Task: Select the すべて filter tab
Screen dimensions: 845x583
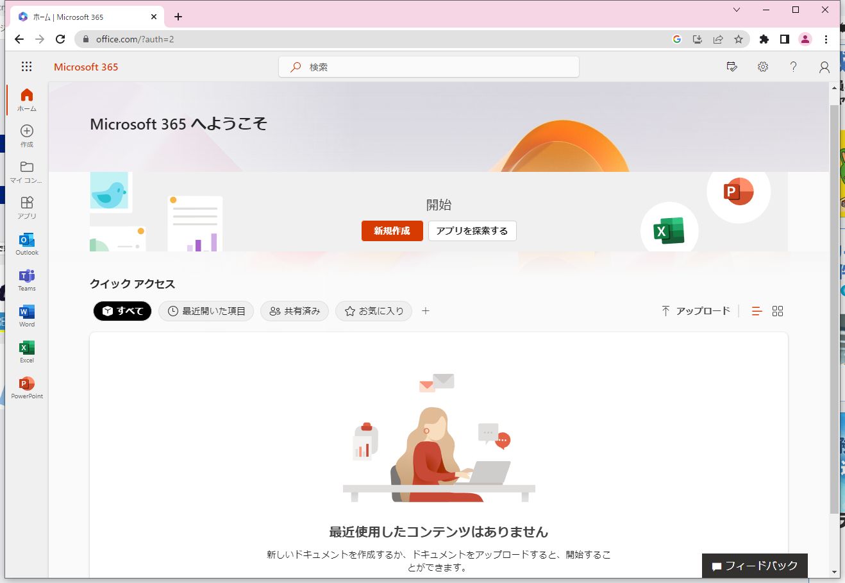Action: coord(122,311)
